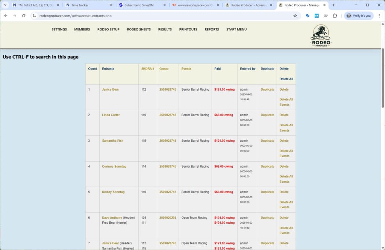Click the Verify it's you button
385x250 pixels.
click(359, 16)
